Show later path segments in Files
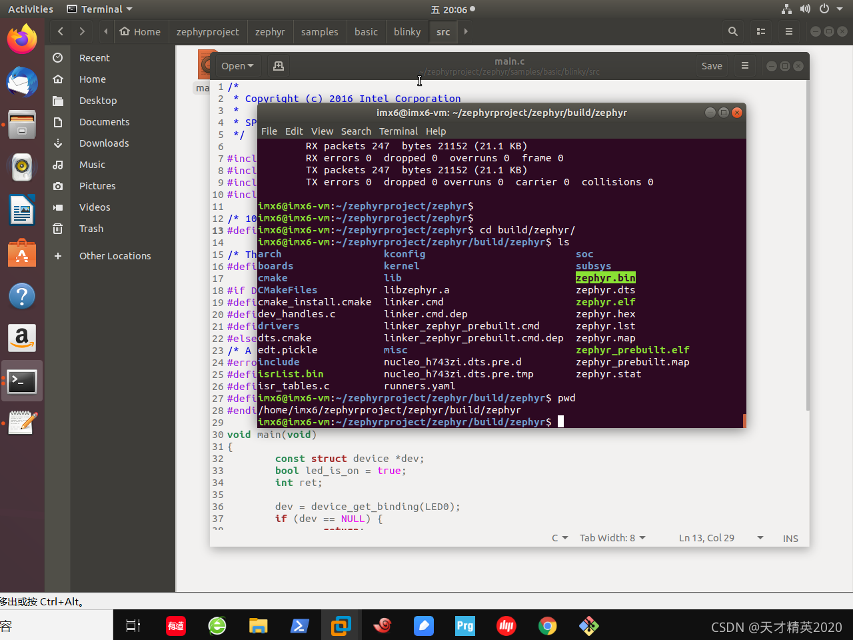The width and height of the screenshot is (853, 640). coord(466,31)
